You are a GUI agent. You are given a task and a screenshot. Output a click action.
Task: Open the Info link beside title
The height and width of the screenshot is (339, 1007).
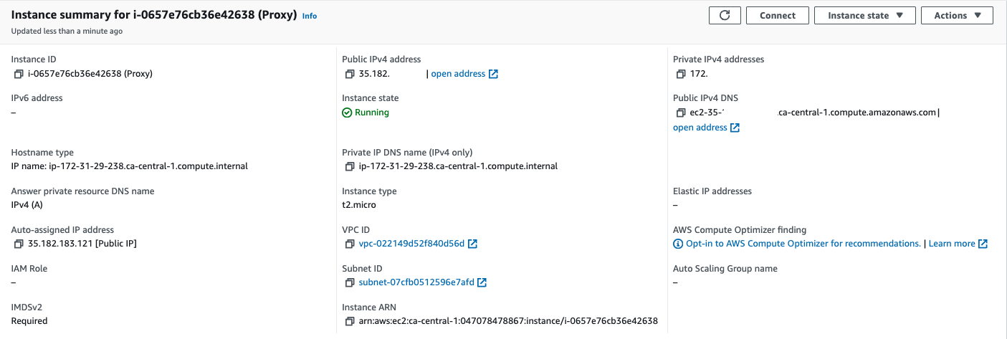[310, 16]
